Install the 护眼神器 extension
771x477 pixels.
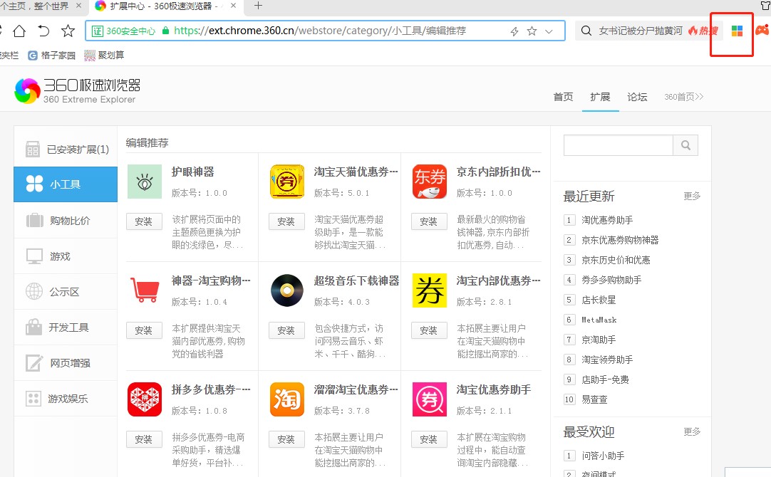144,221
